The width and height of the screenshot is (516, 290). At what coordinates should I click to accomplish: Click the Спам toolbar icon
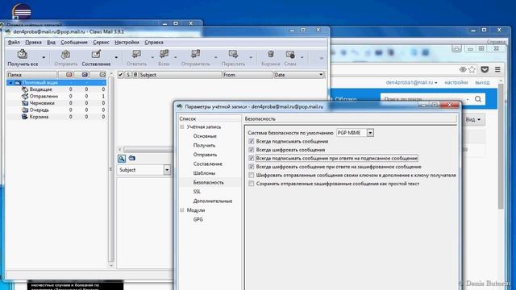(290, 54)
